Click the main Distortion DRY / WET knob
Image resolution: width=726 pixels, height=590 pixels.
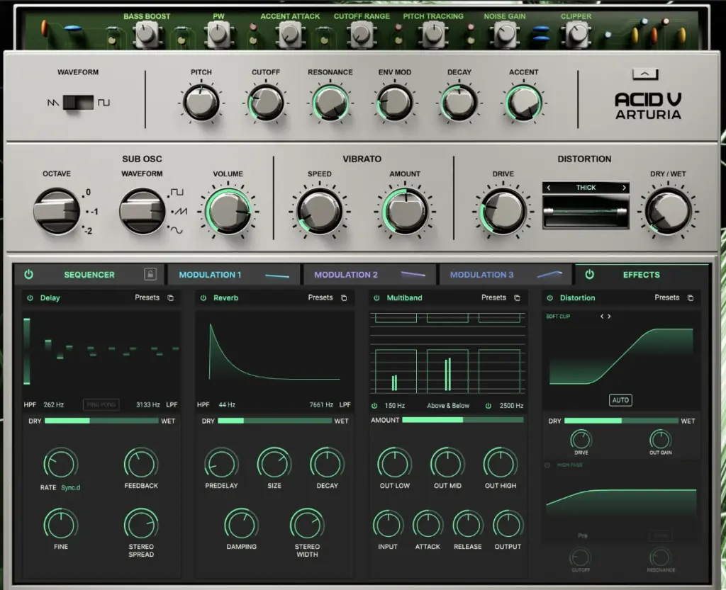[668, 211]
